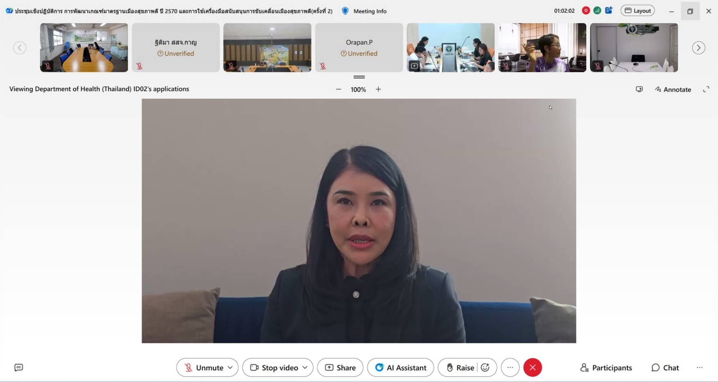Click the pop-out shared screen icon
The width and height of the screenshot is (718, 382).
tap(639, 89)
